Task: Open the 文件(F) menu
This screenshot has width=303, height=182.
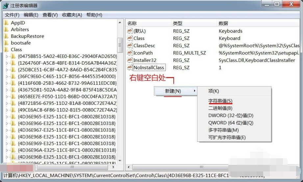Action: coord(12,15)
